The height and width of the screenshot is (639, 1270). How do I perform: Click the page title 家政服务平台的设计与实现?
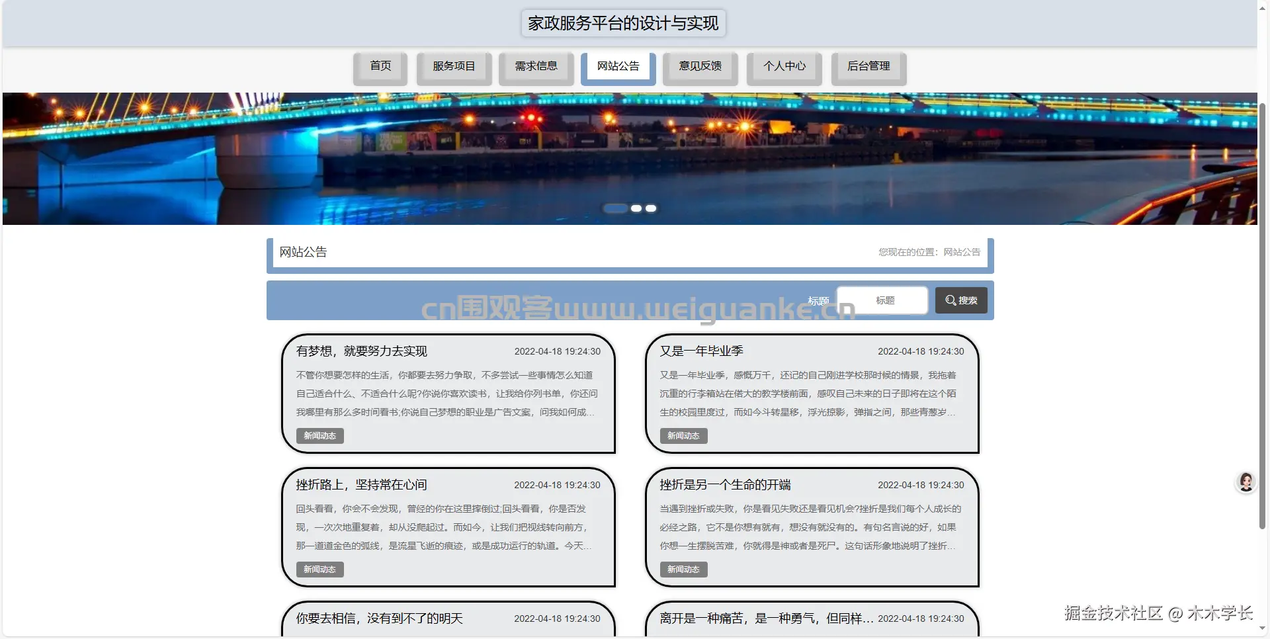623,23
